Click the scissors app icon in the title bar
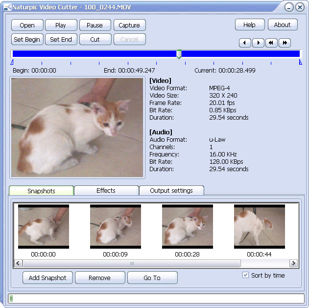Viewport: 309px width, 308px height. click(x=7, y=7)
